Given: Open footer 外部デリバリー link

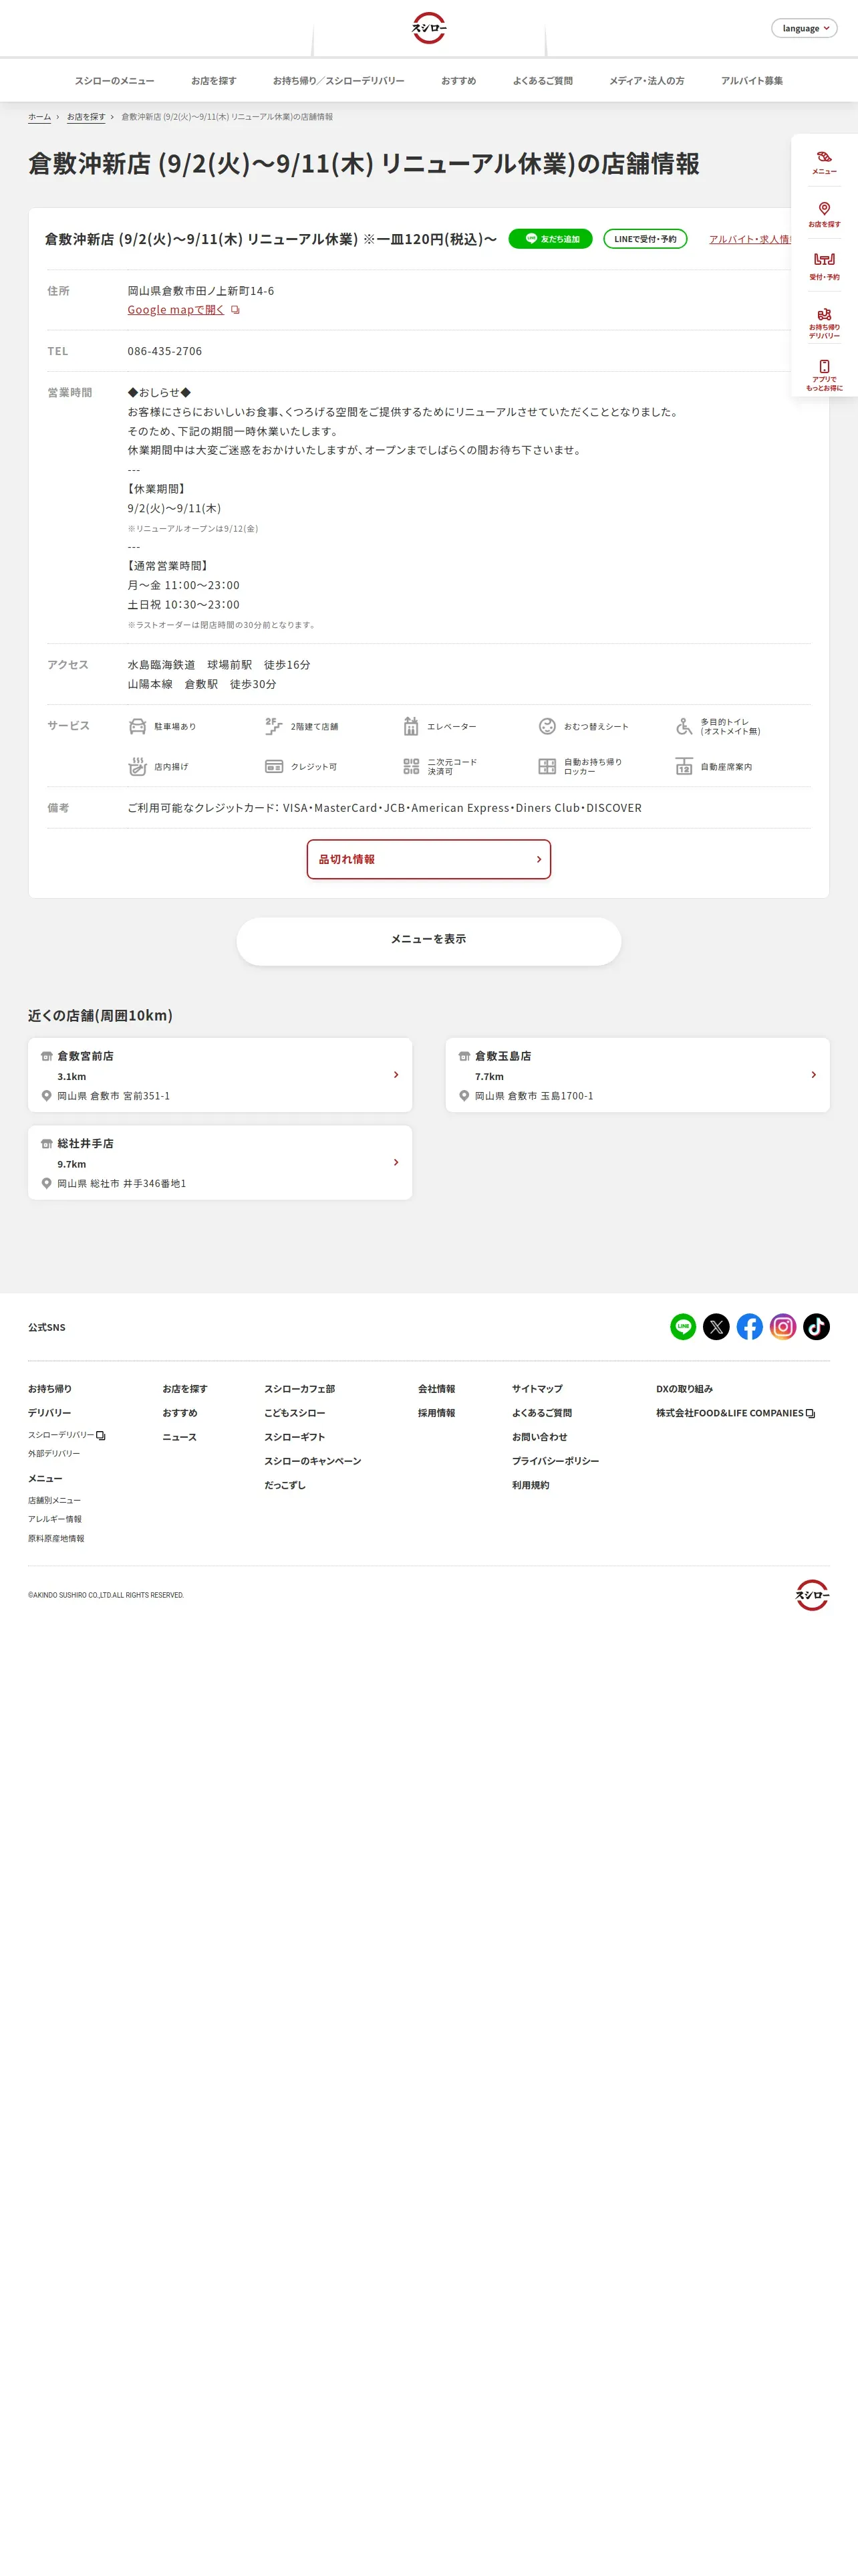Looking at the screenshot, I should point(54,1454).
